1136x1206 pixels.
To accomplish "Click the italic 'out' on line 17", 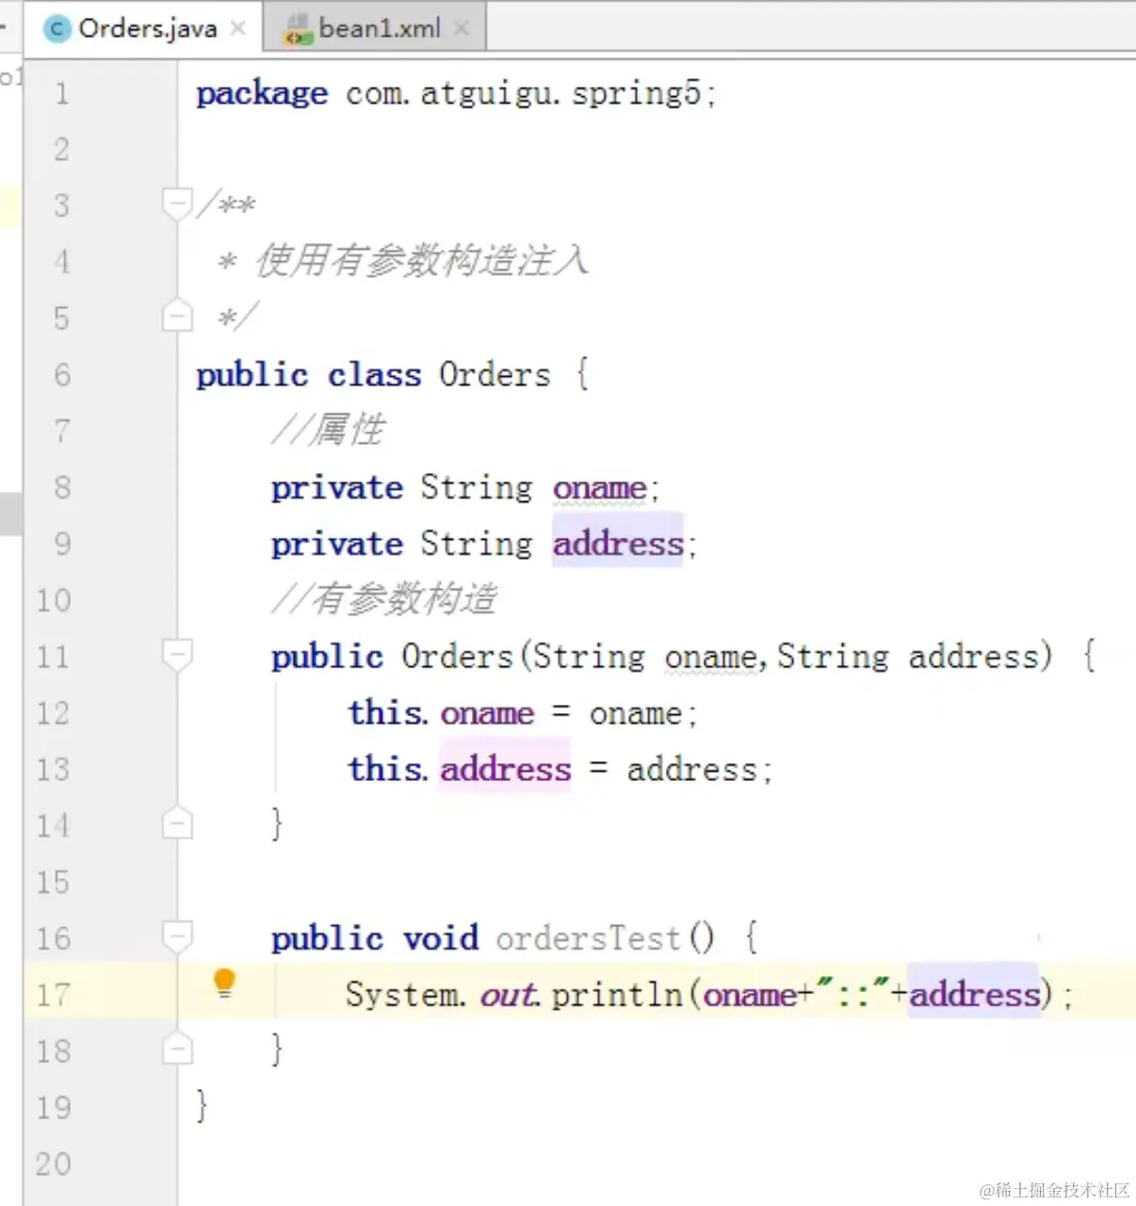I will [x=509, y=995].
